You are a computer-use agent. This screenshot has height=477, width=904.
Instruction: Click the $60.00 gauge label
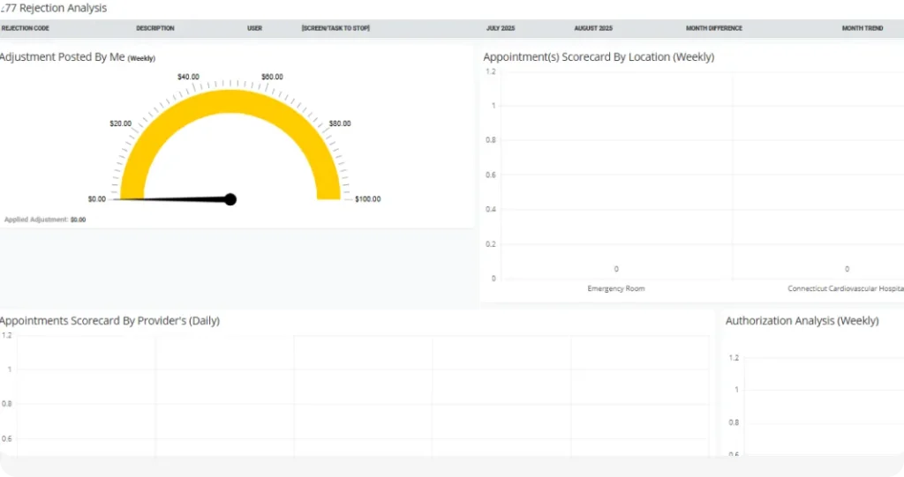point(272,77)
